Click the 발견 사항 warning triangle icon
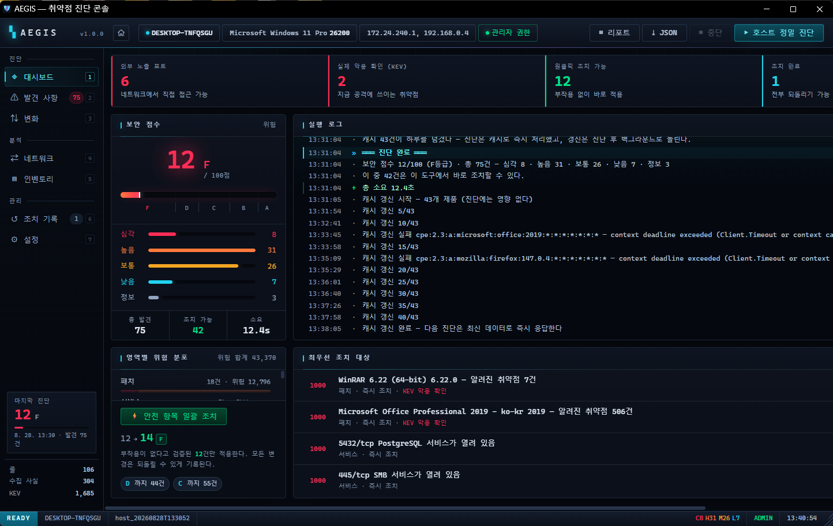This screenshot has height=526, width=833. (14, 97)
